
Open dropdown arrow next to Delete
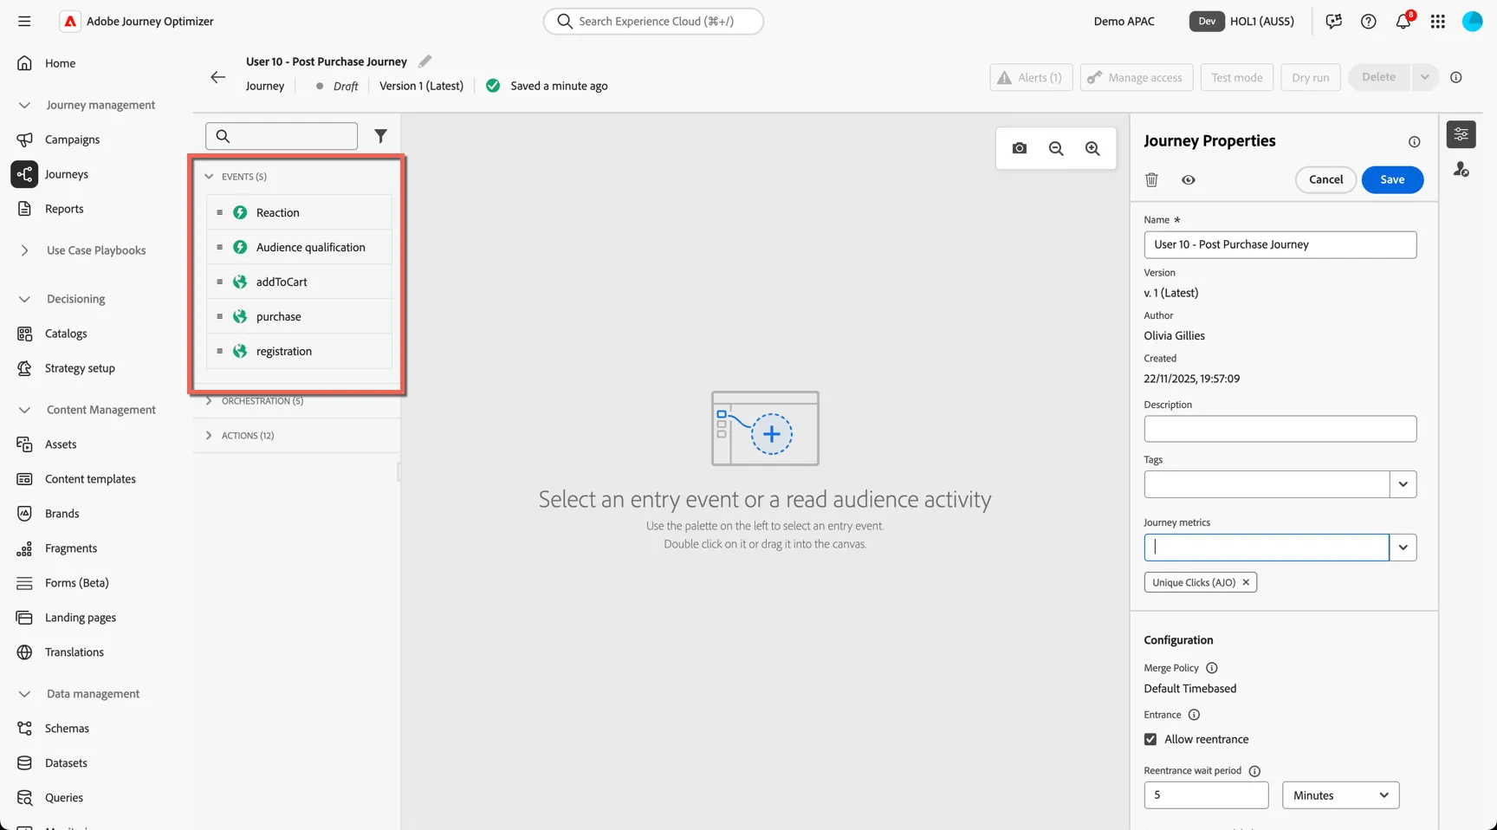pos(1424,77)
